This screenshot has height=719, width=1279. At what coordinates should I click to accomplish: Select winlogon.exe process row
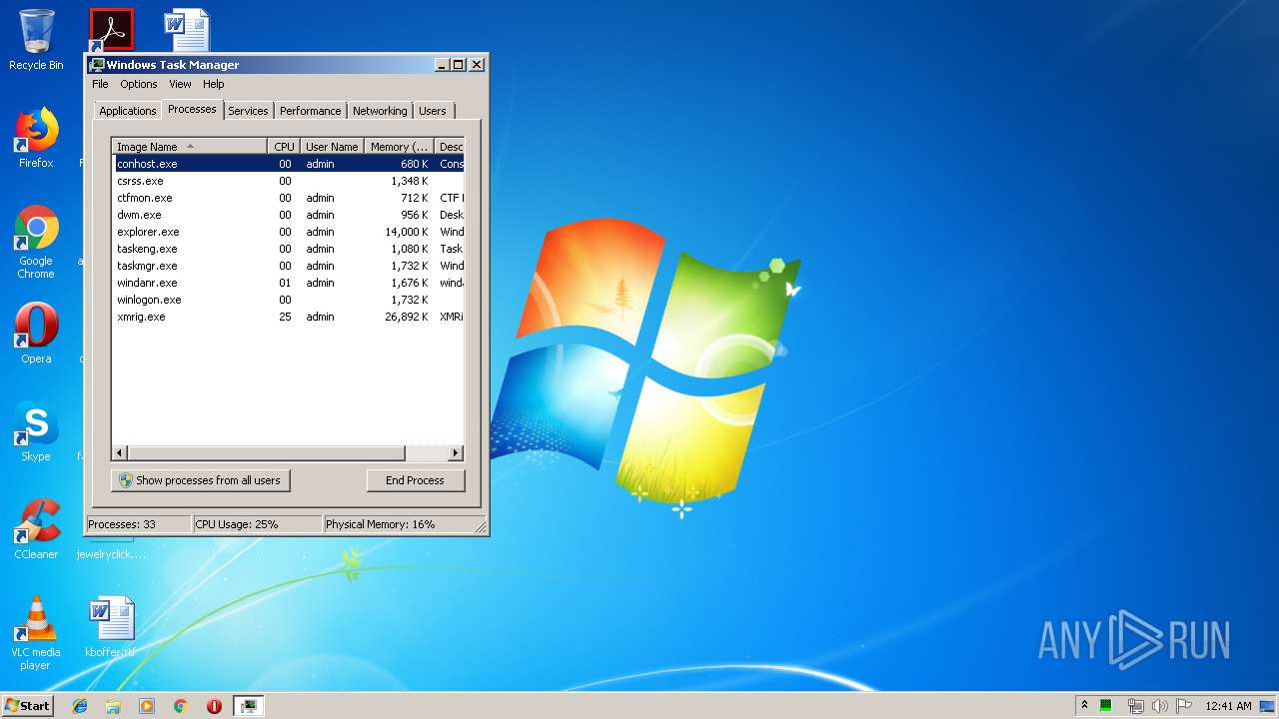(x=288, y=300)
